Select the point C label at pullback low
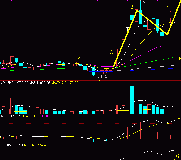Viewport: 181px width, 160px height. (x=166, y=41)
